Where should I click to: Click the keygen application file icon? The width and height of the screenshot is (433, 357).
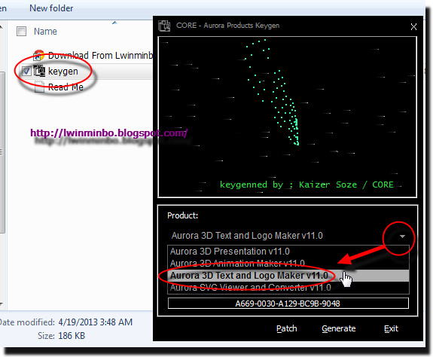[39, 71]
